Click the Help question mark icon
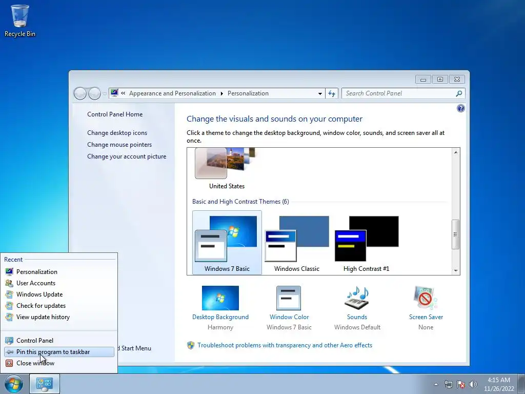This screenshot has height=394, width=525. click(x=461, y=108)
